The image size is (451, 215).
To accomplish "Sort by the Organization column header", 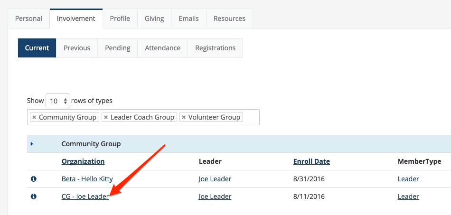I will (x=83, y=161).
